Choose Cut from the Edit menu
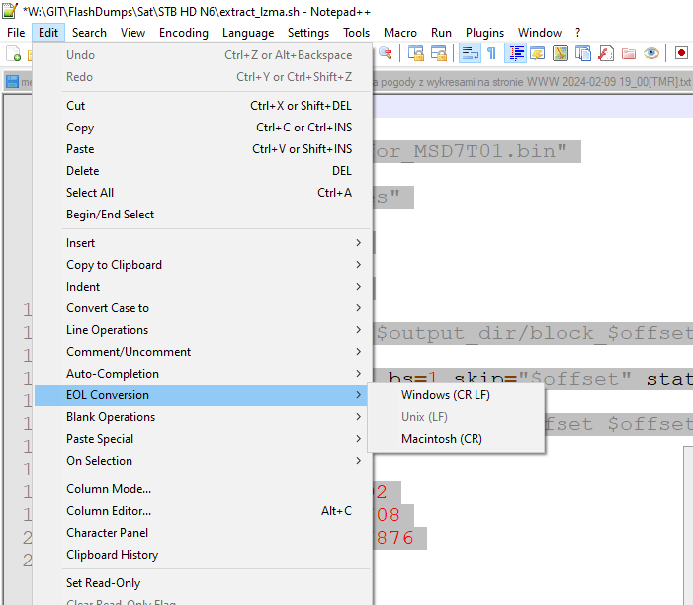Viewport: 693px width, 605px height. [203, 106]
